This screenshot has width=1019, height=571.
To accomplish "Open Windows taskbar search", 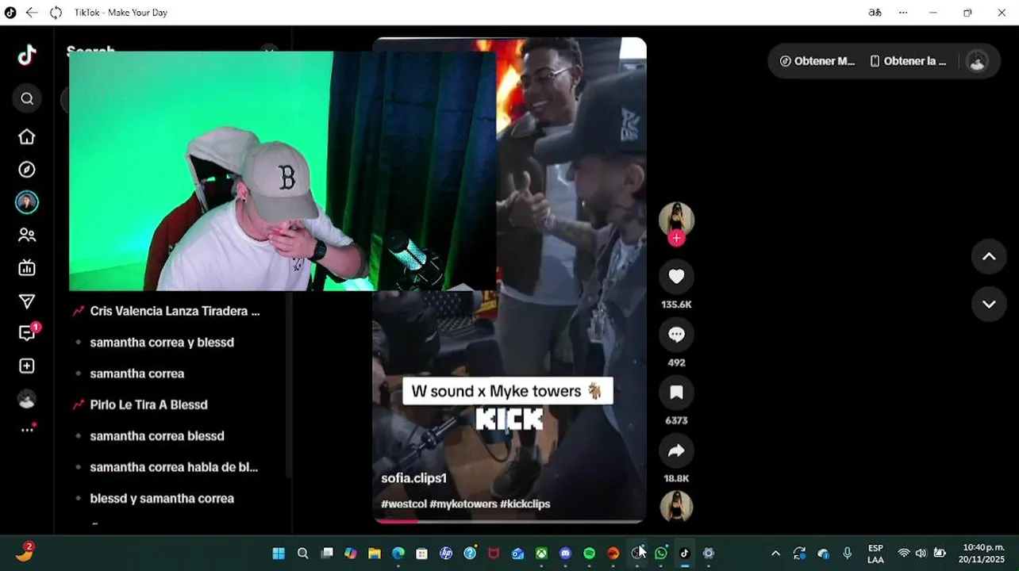I will pyautogui.click(x=302, y=554).
